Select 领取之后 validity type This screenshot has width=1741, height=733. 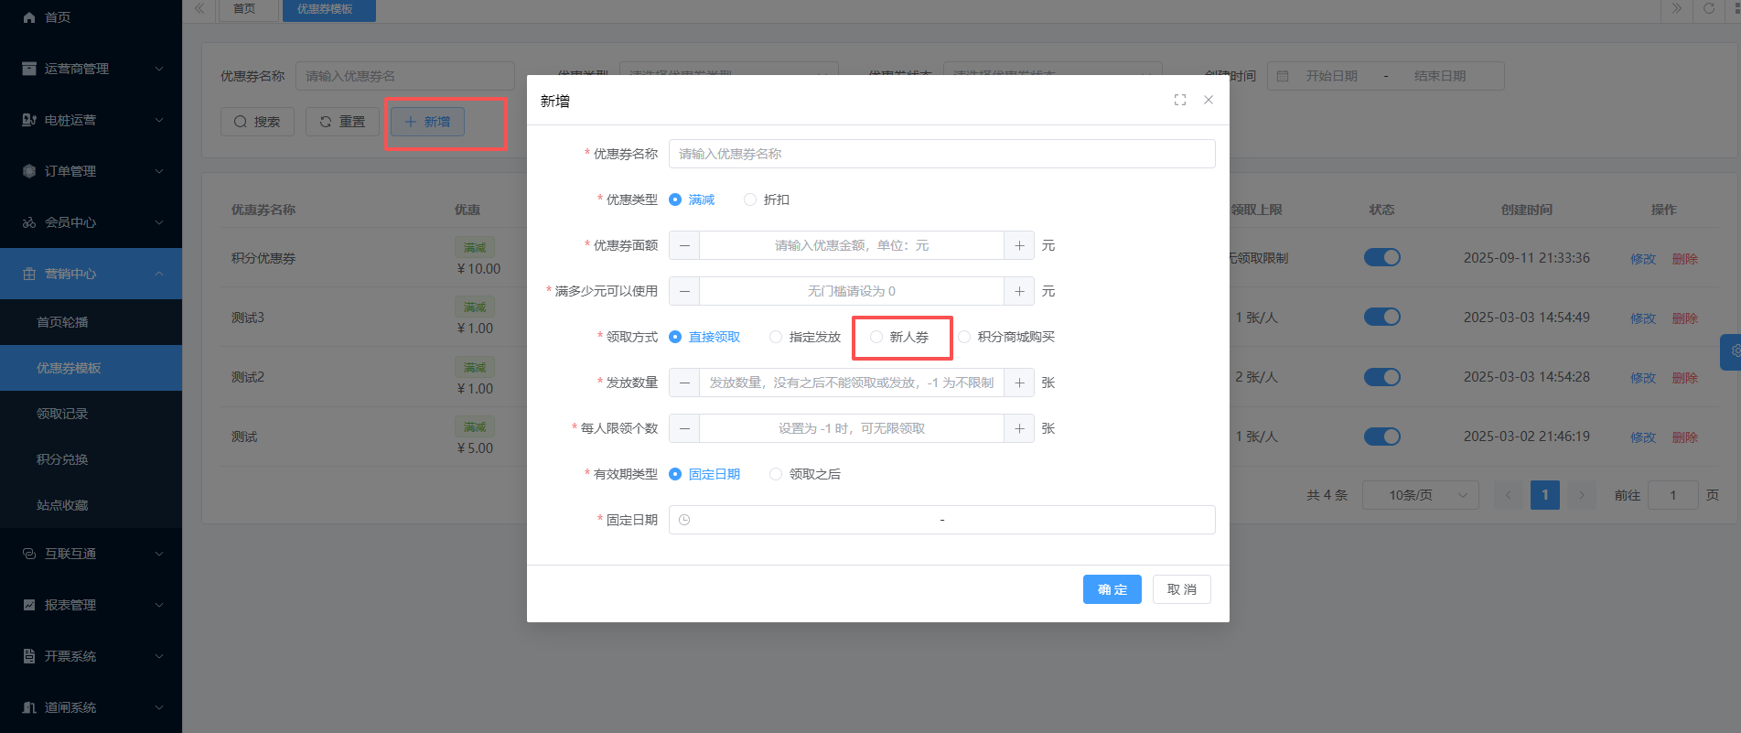pos(776,474)
